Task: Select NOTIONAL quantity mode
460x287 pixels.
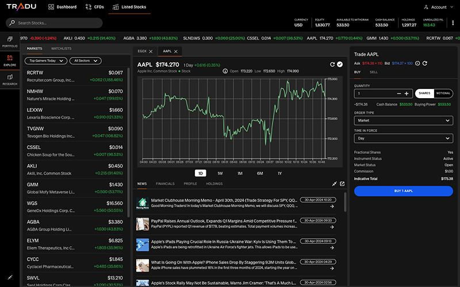Action: pyautogui.click(x=443, y=94)
